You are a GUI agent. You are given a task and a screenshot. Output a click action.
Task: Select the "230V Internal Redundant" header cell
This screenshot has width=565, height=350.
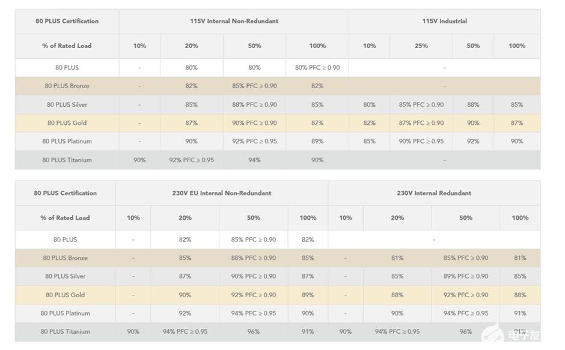click(x=434, y=193)
